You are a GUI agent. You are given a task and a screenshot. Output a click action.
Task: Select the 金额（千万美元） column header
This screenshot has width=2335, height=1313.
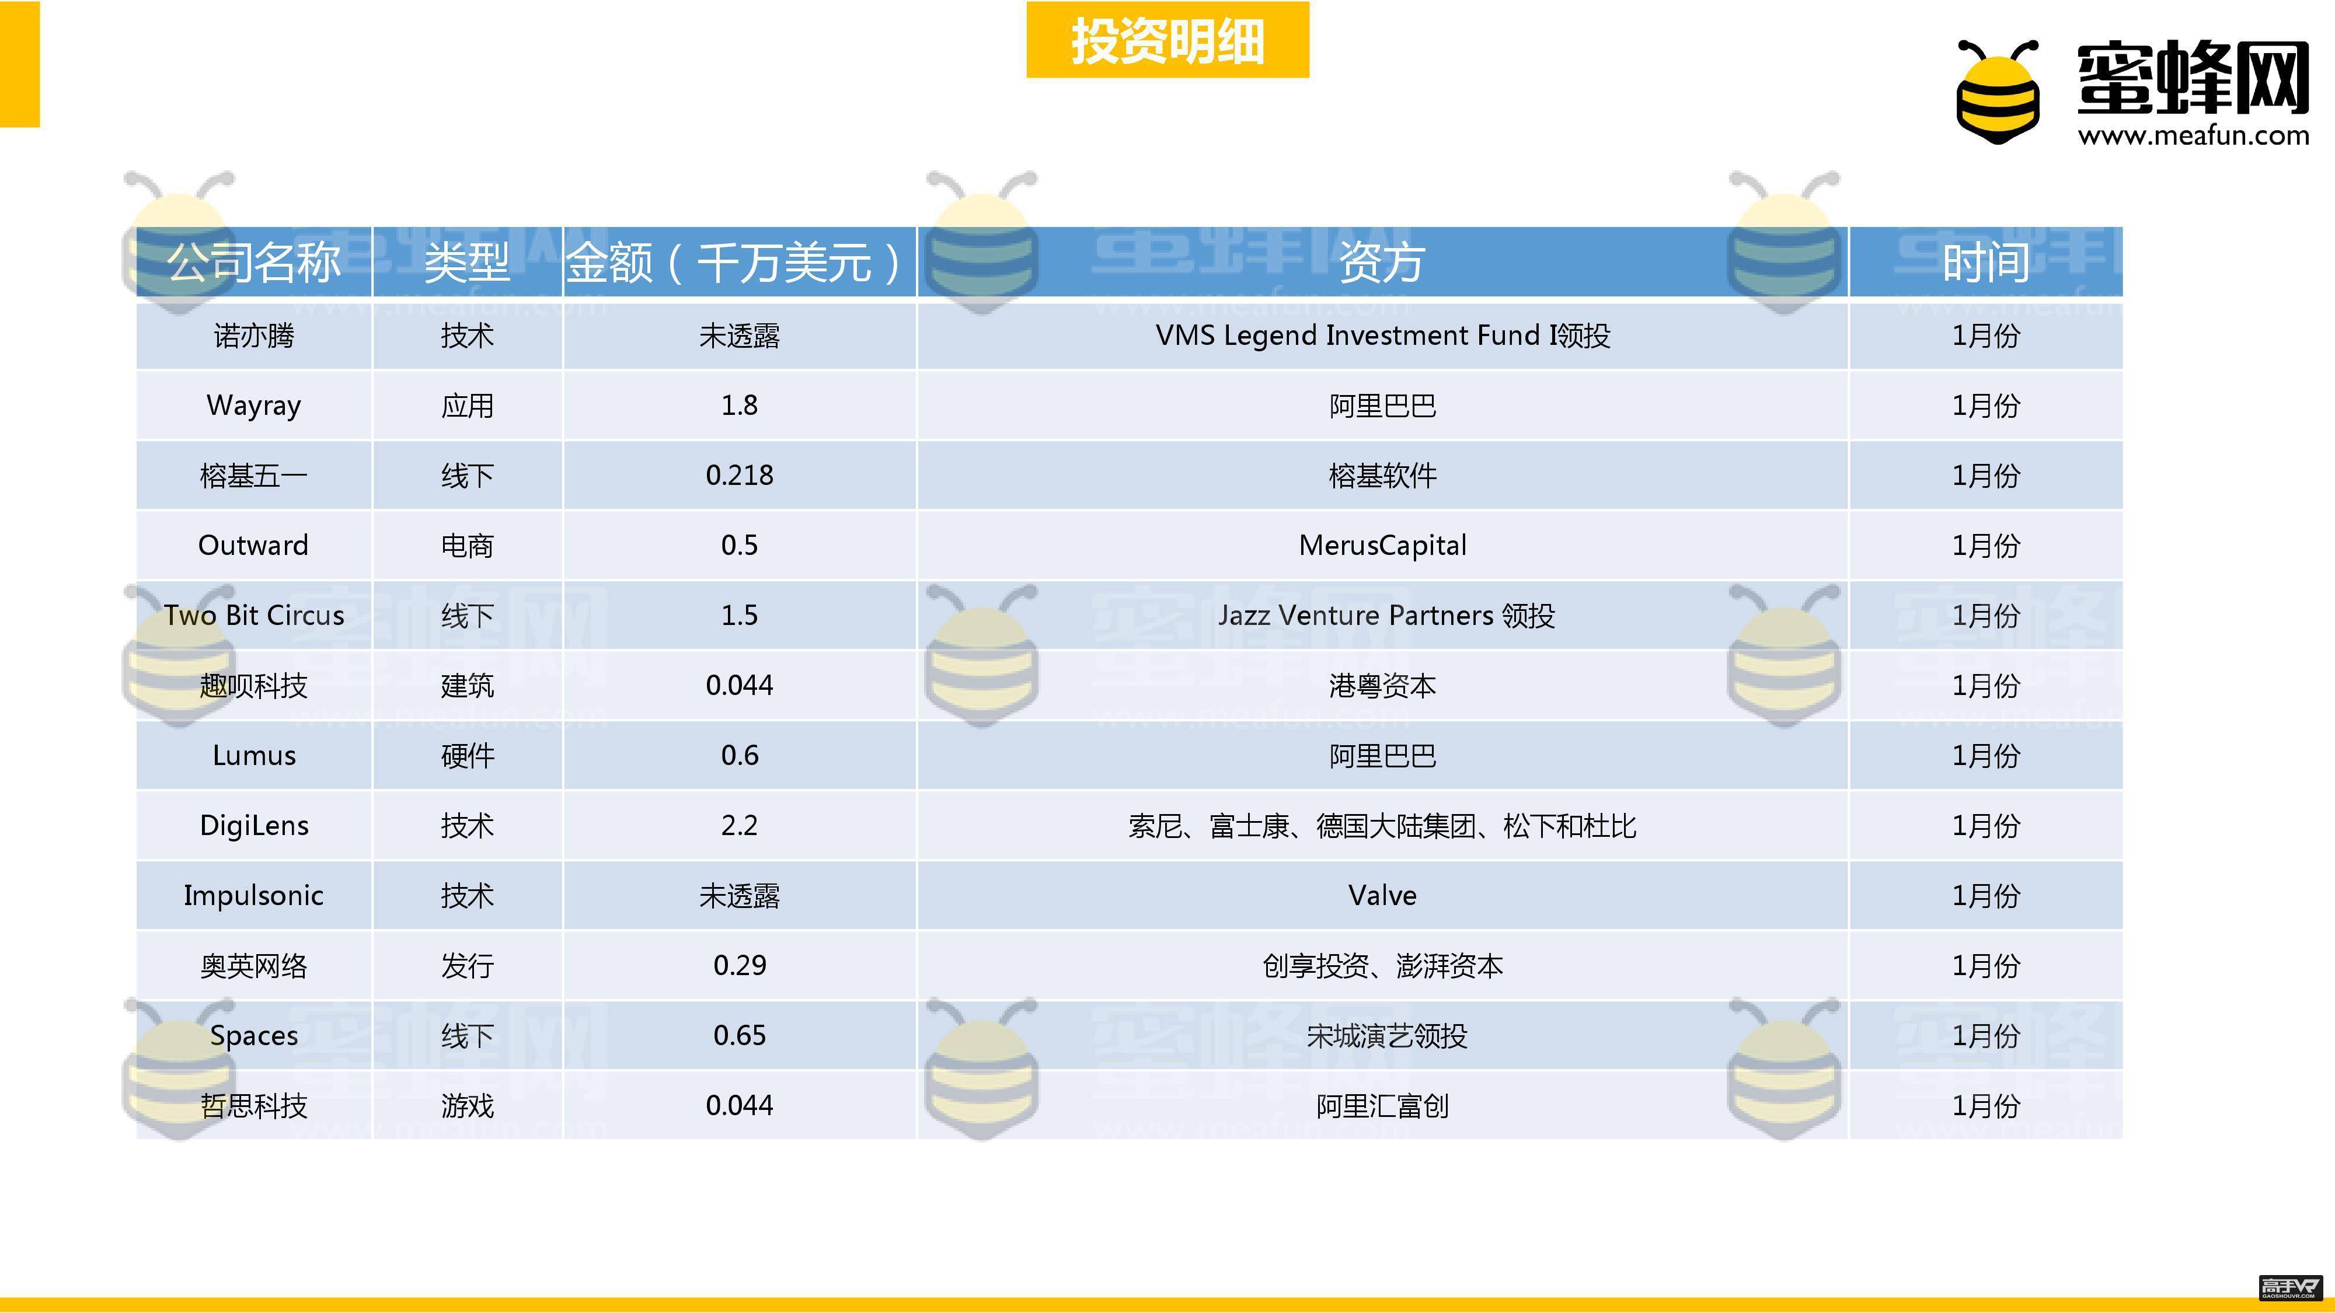tap(739, 263)
